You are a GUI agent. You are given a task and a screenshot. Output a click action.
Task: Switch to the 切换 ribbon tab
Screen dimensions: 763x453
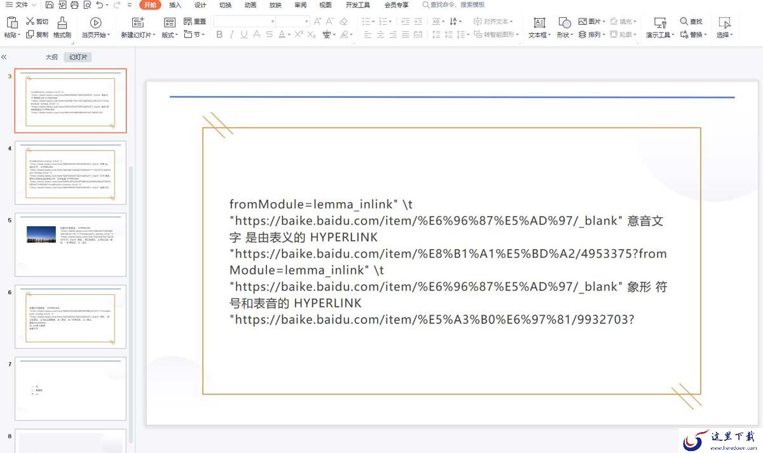click(x=225, y=5)
